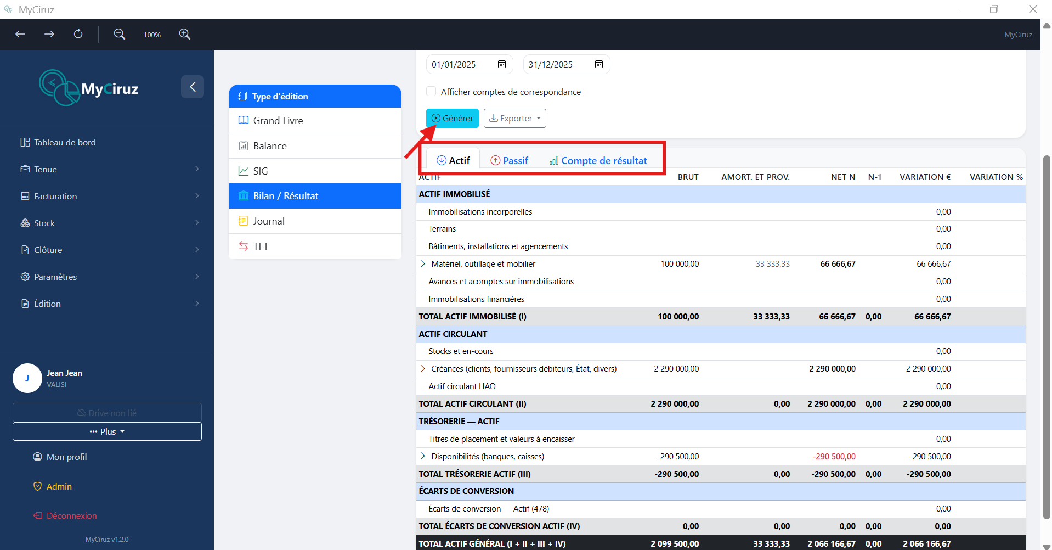Click the vertical scrollbar thumb
Screen dimensions: 1052x550
[1047, 337]
